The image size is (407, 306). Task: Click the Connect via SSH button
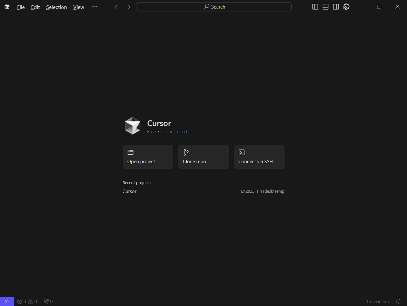tap(259, 157)
